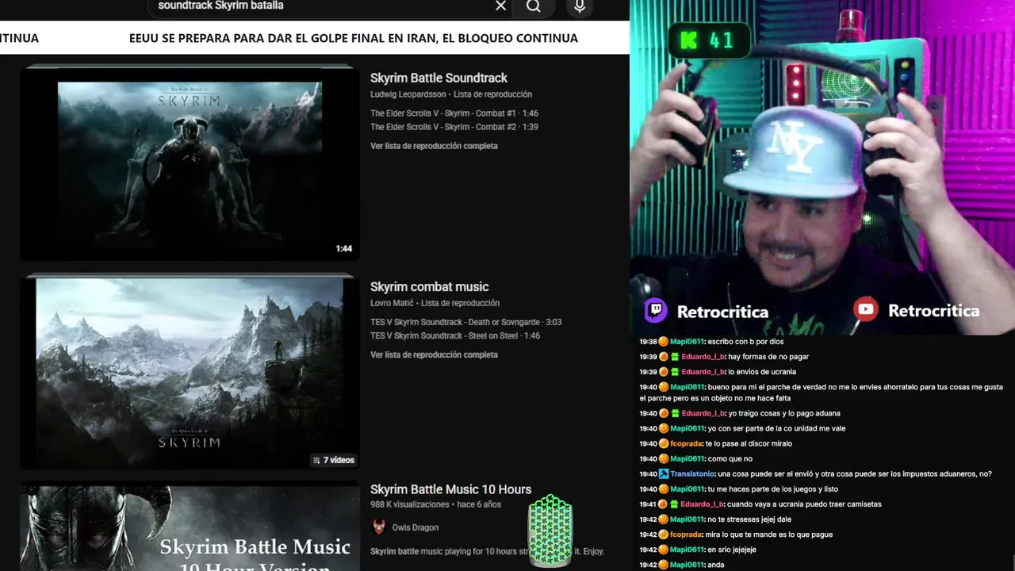The width and height of the screenshot is (1015, 571).
Task: Visit Ludwig Leopardsson channel link
Action: pos(408,94)
